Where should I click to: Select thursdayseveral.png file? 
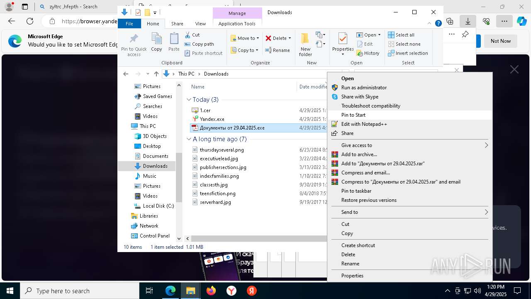click(x=222, y=150)
